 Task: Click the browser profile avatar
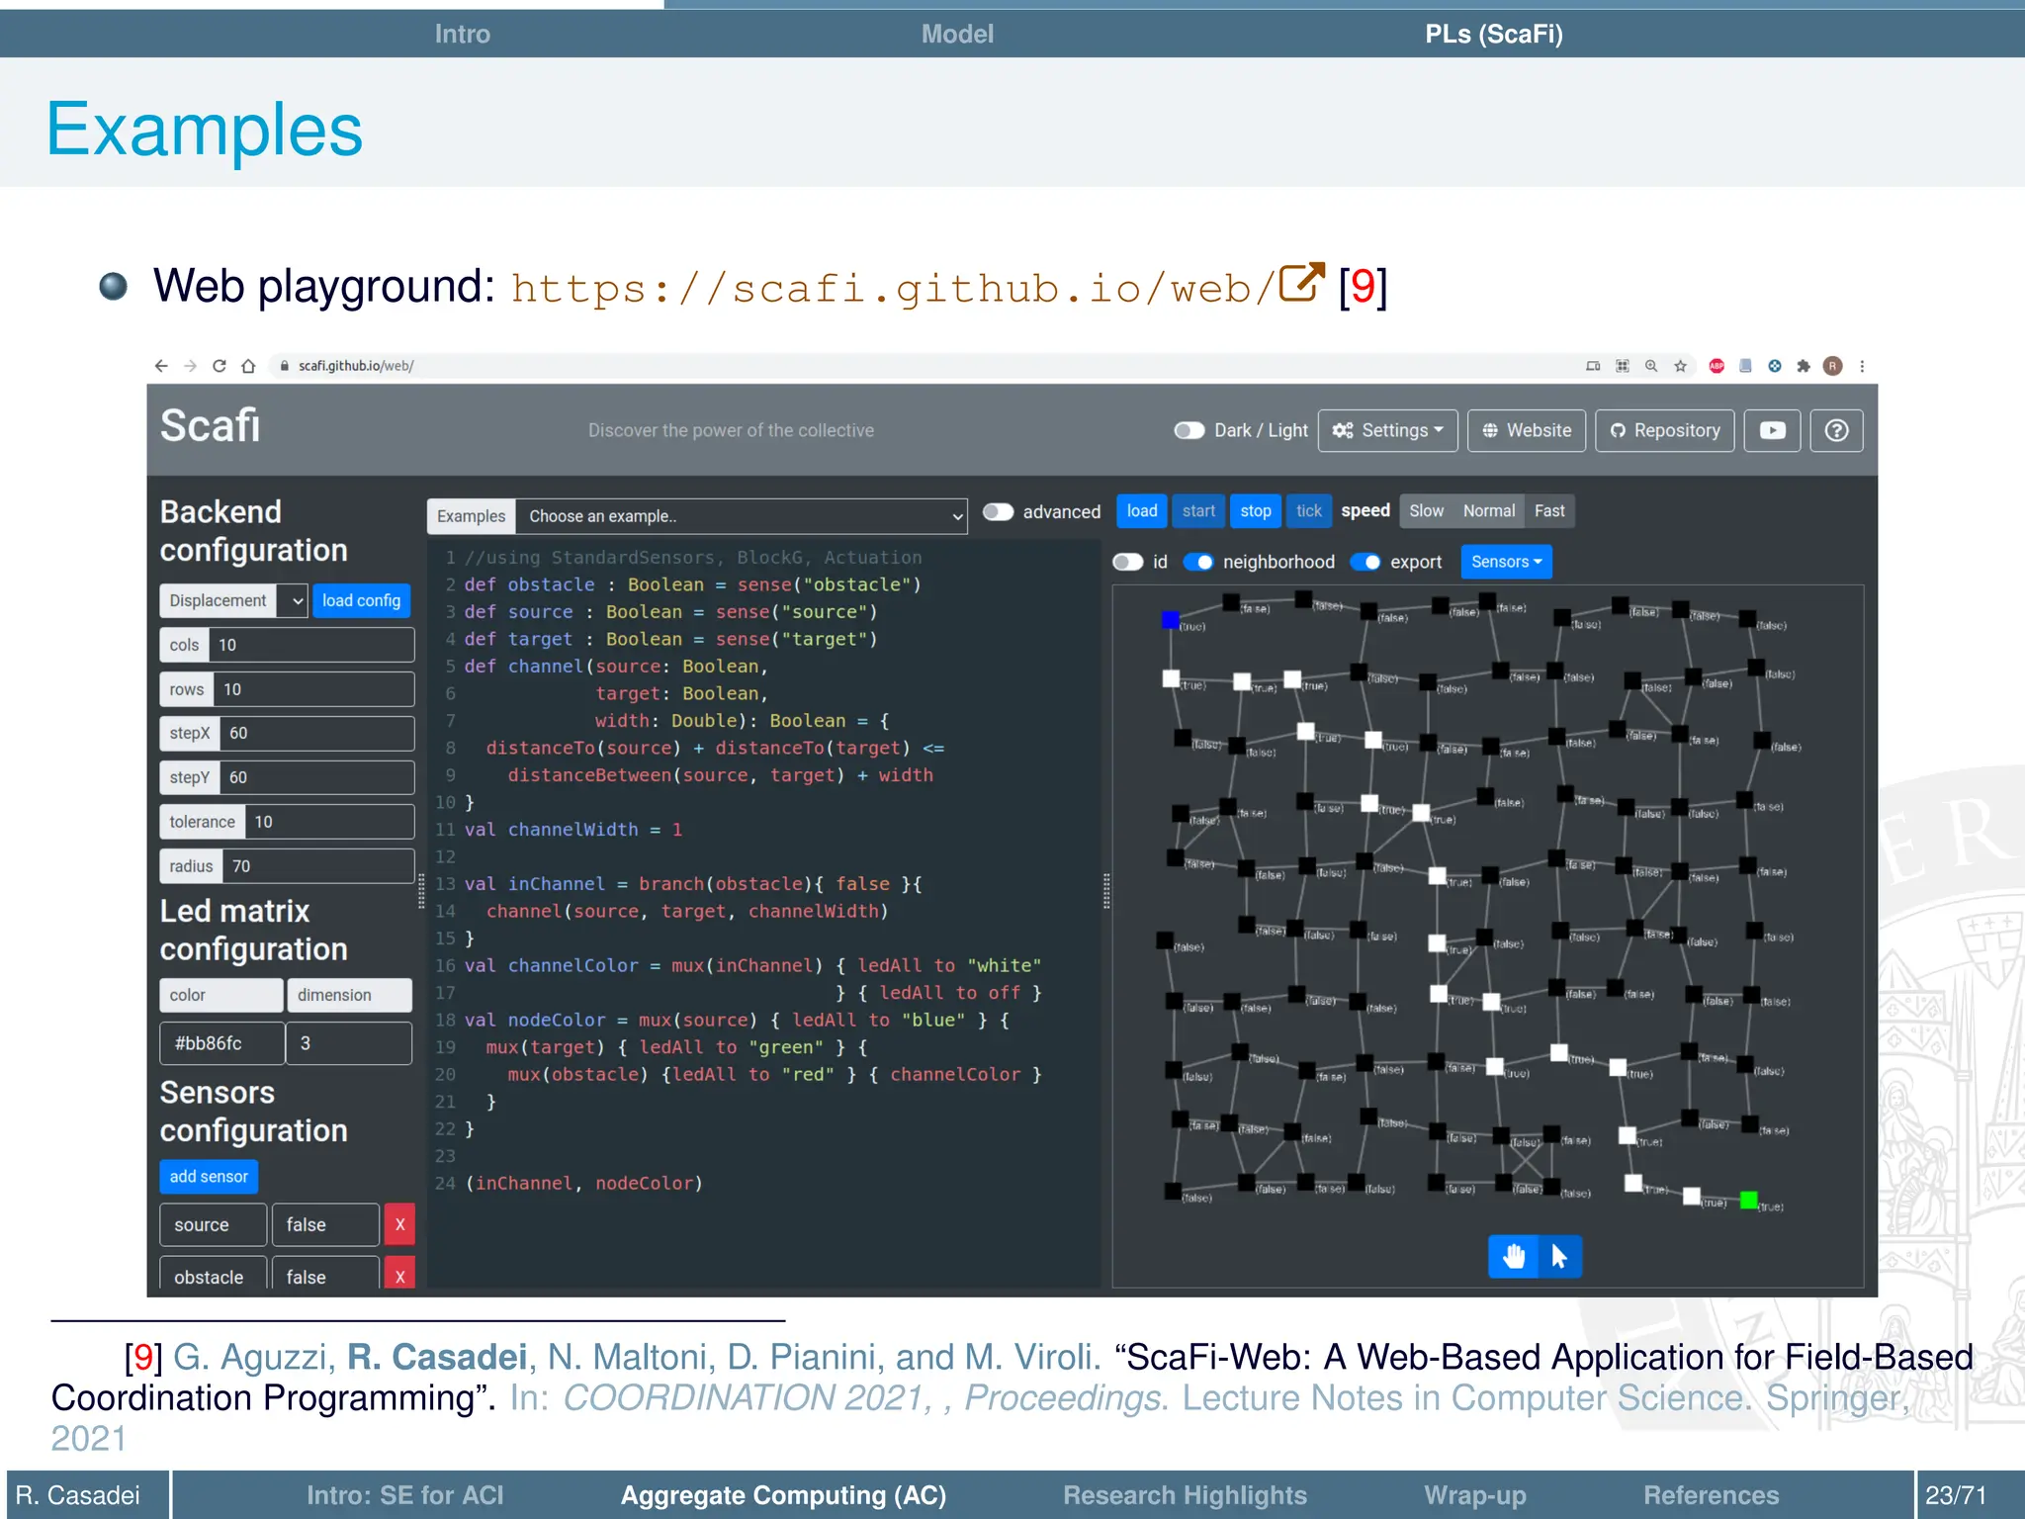coord(1832,366)
